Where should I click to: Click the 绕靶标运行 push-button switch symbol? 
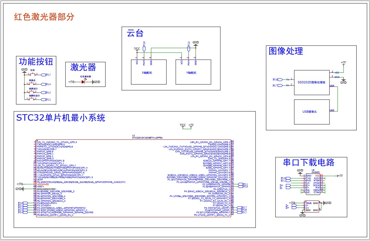click(31, 99)
